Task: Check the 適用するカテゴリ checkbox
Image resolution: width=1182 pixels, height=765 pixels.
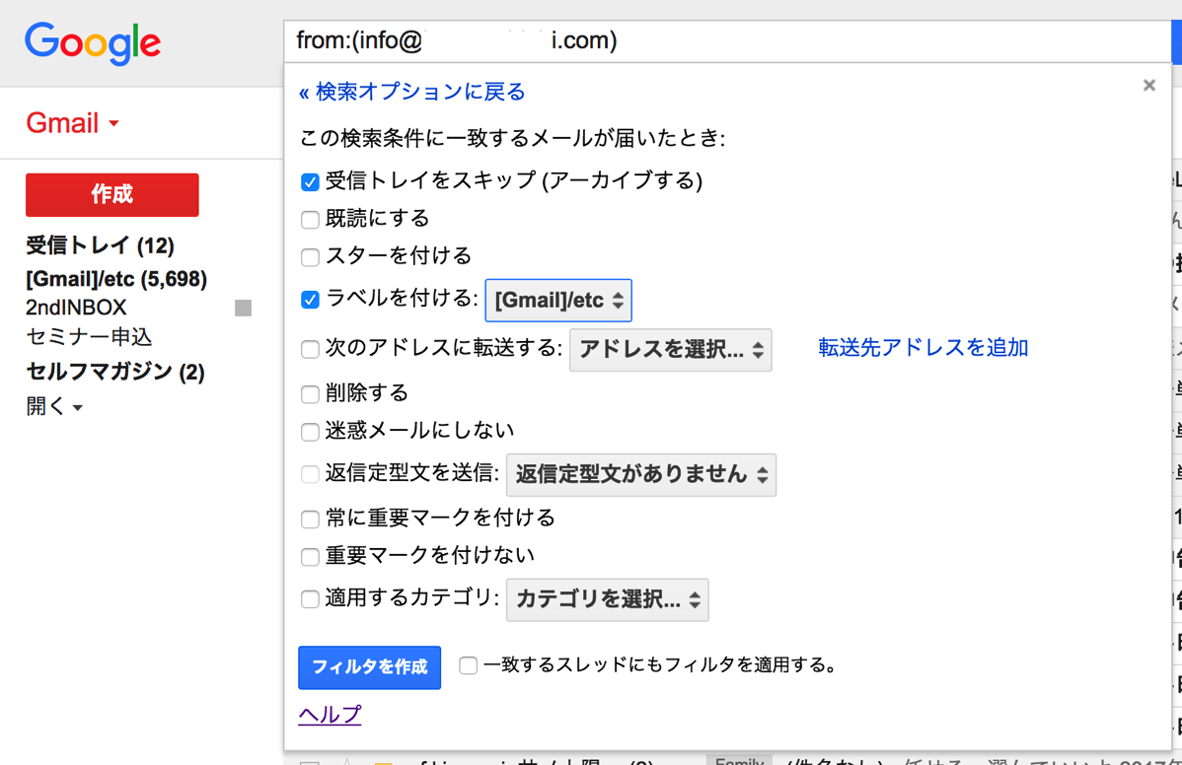Action: (310, 599)
